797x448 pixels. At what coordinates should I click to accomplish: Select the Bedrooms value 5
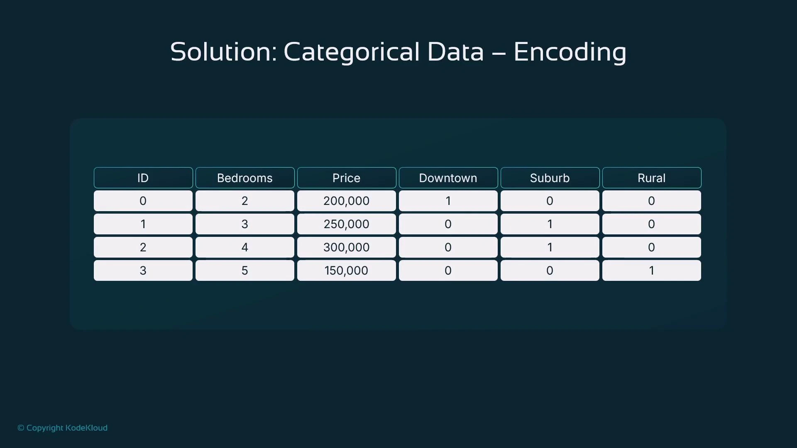coord(244,270)
